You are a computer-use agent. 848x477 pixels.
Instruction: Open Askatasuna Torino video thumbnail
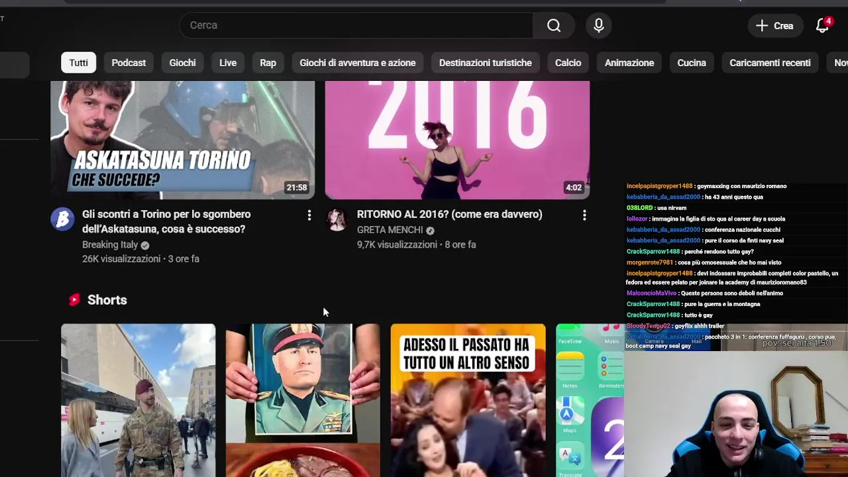pyautogui.click(x=183, y=140)
